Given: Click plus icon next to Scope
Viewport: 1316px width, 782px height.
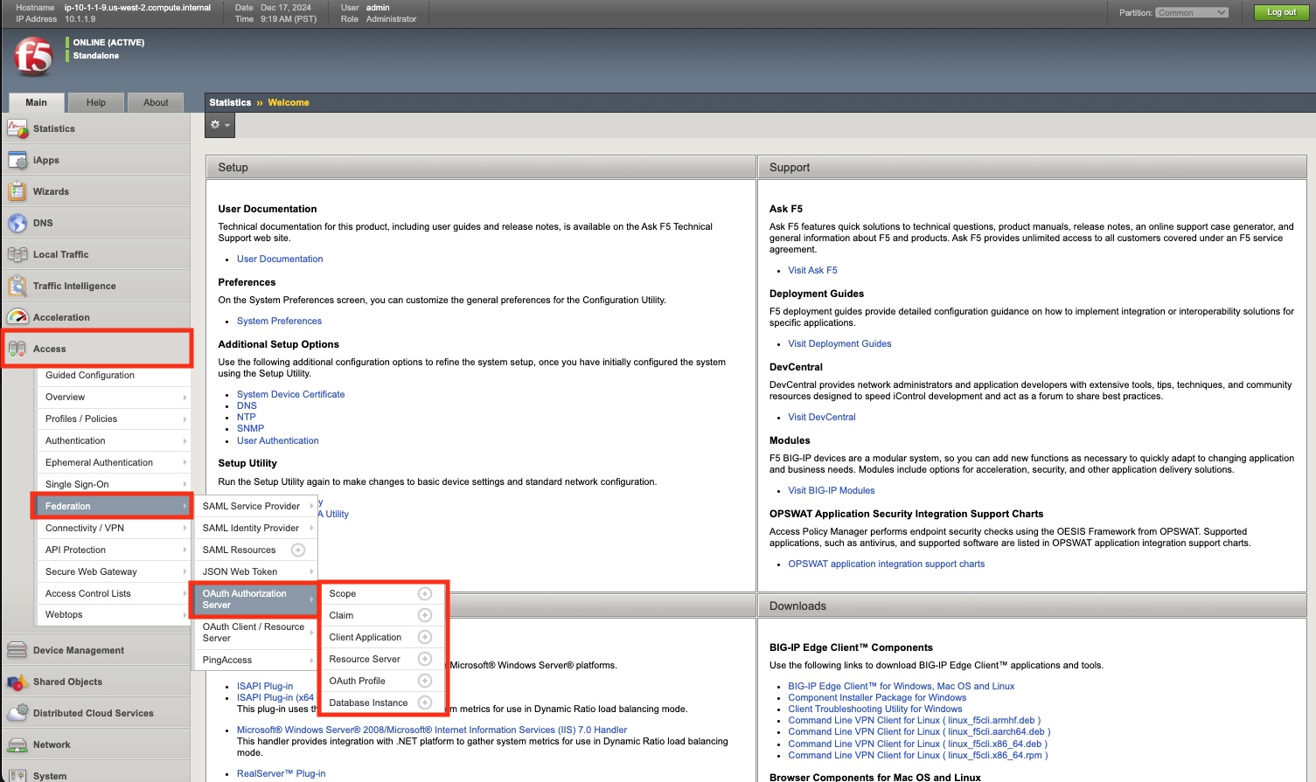Looking at the screenshot, I should click(425, 593).
